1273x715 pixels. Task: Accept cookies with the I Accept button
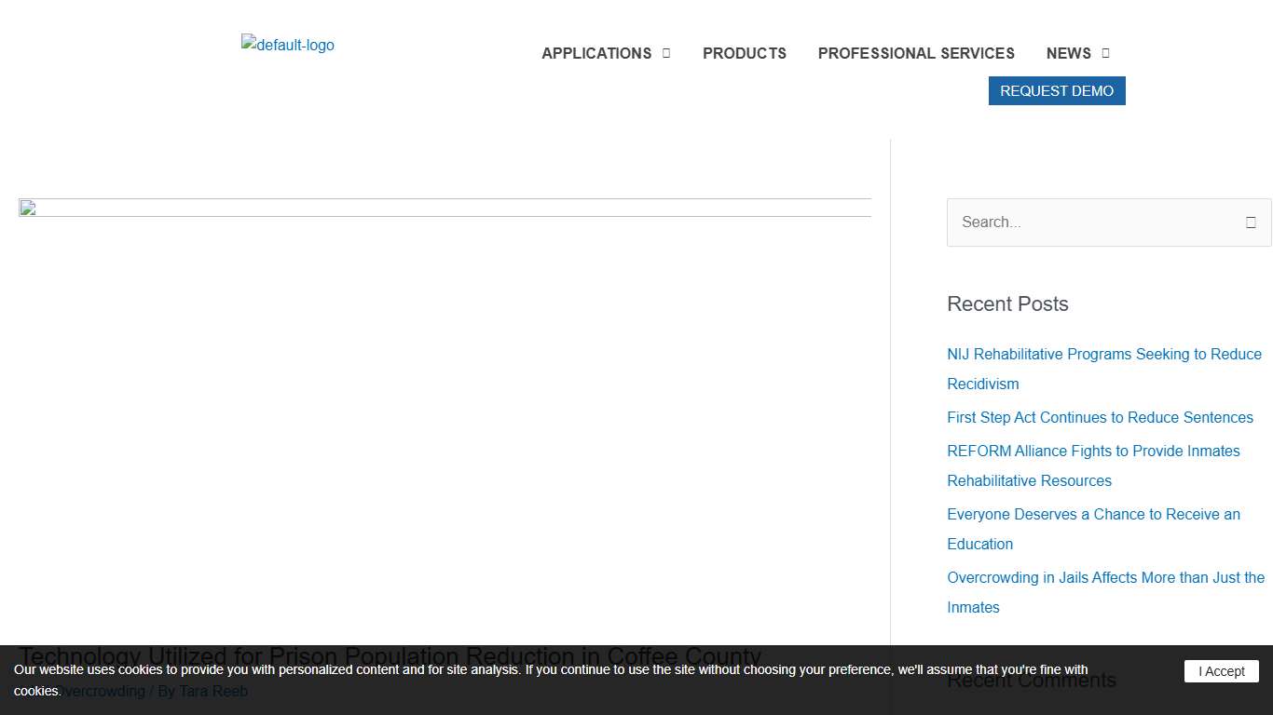pyautogui.click(x=1221, y=671)
